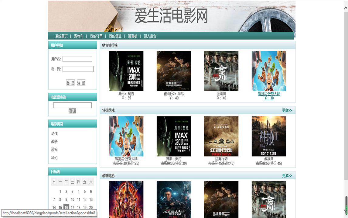Open 更多>> in the 特价区域 header
Image resolution: width=348 pixels, height=218 pixels.
click(x=287, y=110)
